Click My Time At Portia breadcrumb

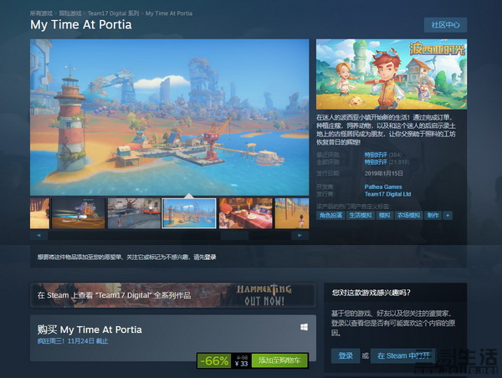pos(169,13)
